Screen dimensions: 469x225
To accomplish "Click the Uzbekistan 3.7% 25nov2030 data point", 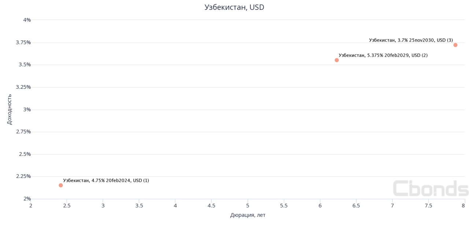I will click(x=455, y=45).
